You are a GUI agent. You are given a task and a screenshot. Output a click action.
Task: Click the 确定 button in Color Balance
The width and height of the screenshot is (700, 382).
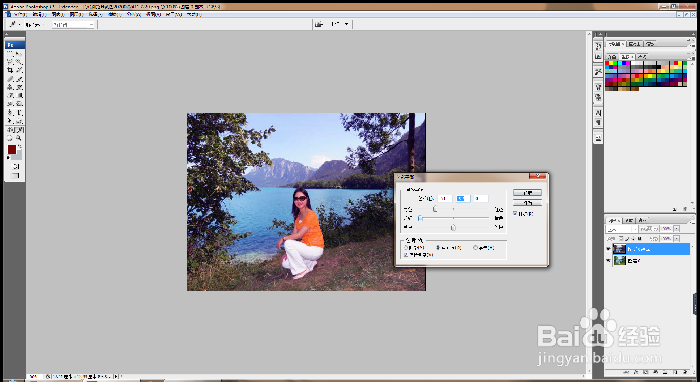click(x=527, y=193)
